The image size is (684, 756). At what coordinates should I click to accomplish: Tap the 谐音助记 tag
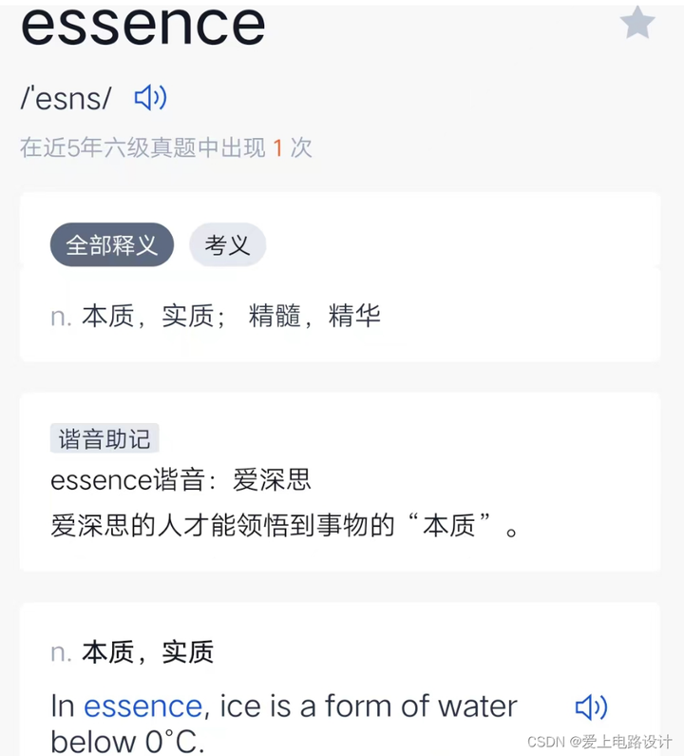(104, 438)
